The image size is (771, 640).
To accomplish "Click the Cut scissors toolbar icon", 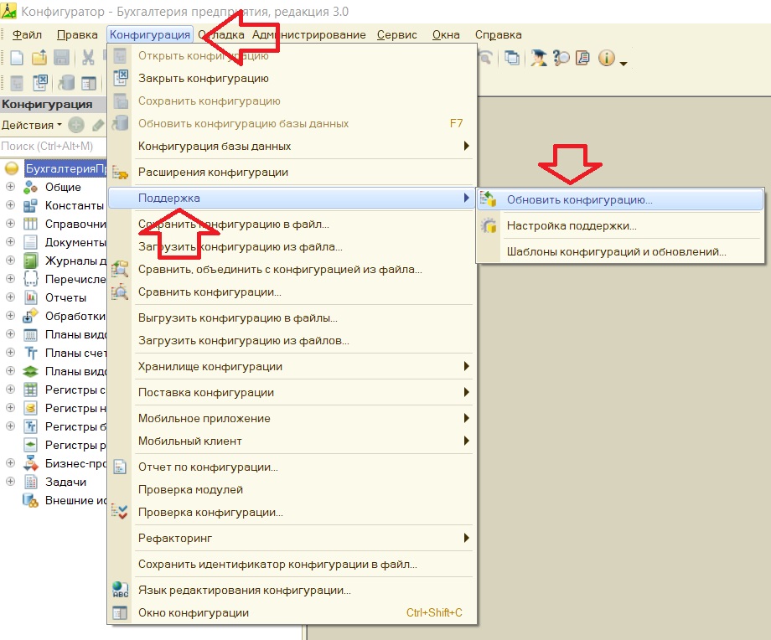I will 88,58.
